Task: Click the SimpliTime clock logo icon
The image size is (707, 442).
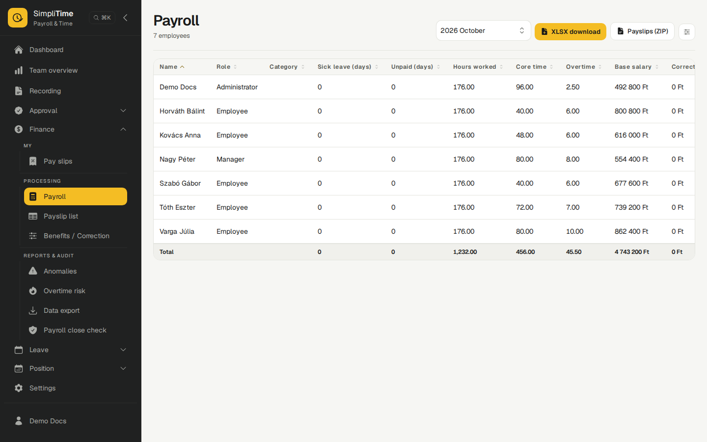Action: [18, 18]
